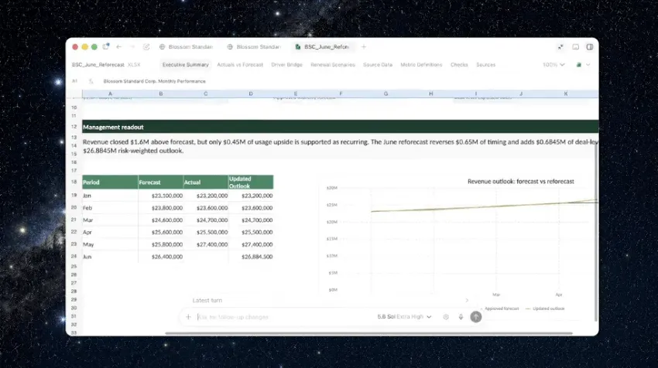Open the Checks sheet
Viewport: 658px width, 368px height.
[459, 65]
